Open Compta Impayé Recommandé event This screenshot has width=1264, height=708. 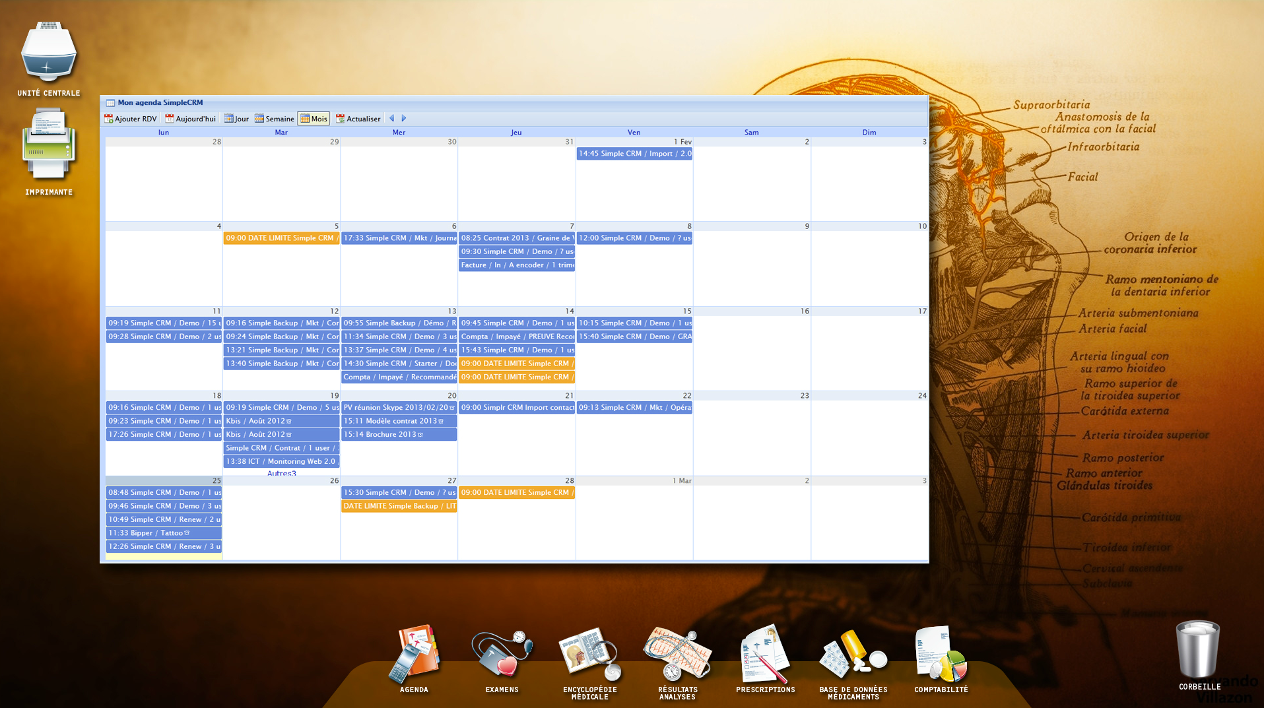coord(399,377)
